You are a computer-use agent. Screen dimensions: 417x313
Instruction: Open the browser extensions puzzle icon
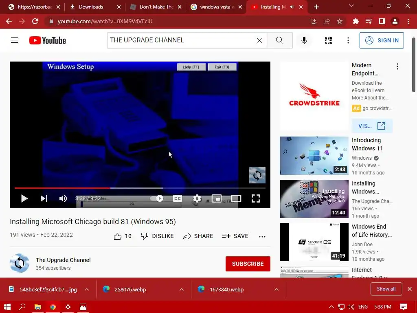pyautogui.click(x=356, y=21)
